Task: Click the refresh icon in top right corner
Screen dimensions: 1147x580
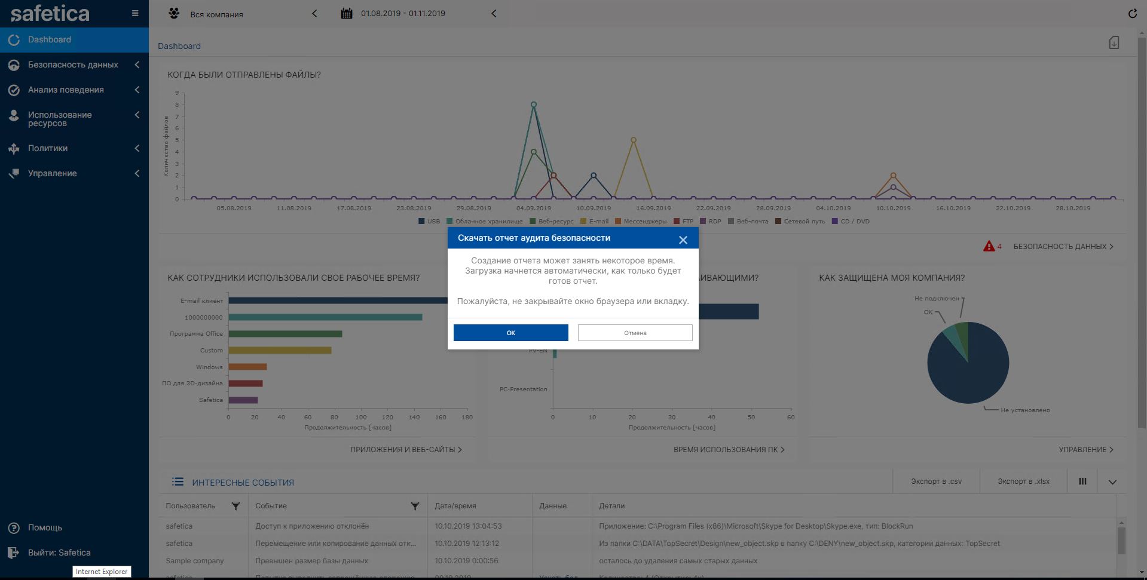Action: pos(1132,13)
